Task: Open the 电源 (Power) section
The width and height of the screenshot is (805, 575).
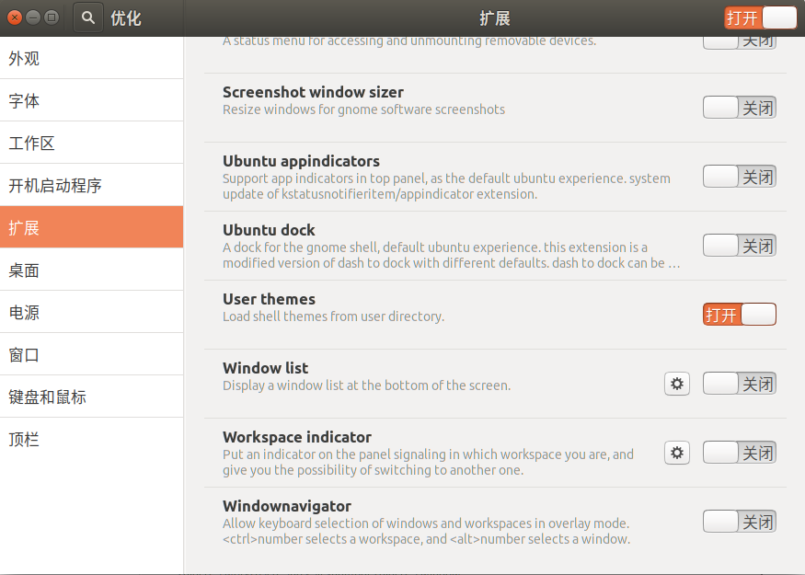Action: click(x=92, y=311)
